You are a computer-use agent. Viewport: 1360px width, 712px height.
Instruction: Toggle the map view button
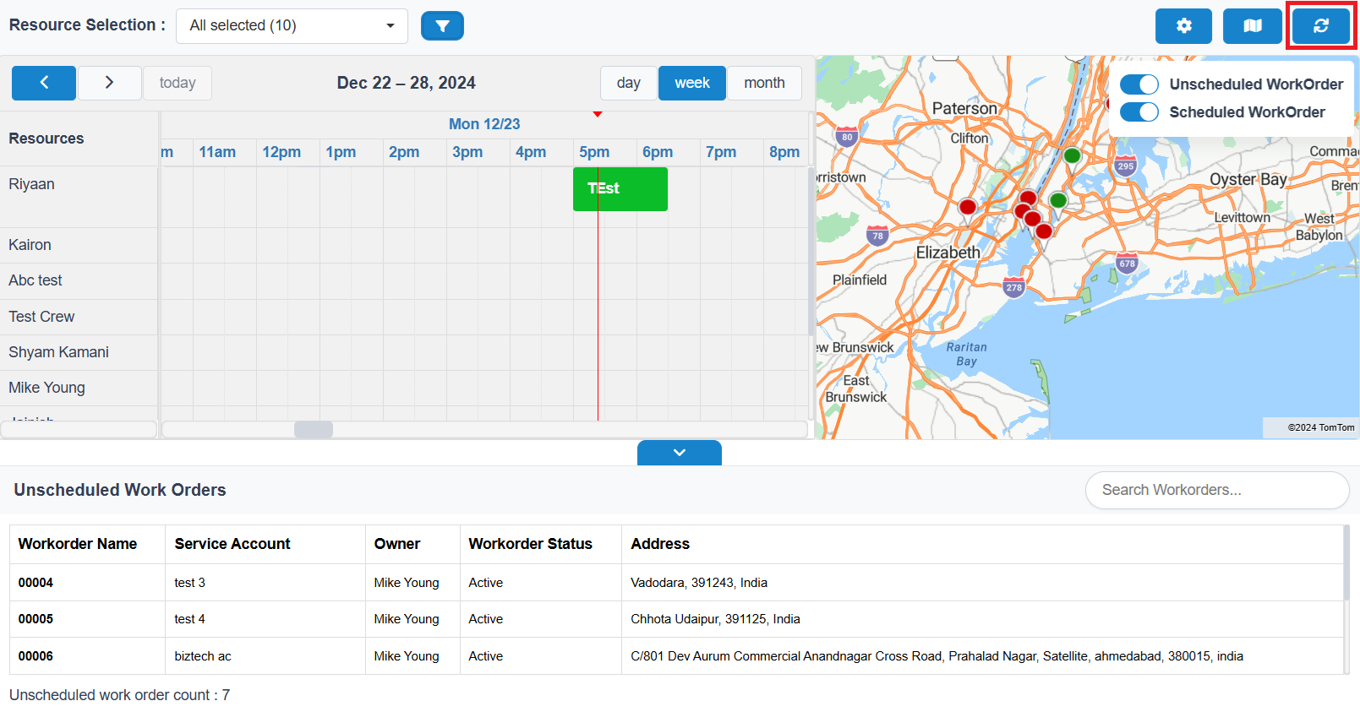tap(1253, 26)
